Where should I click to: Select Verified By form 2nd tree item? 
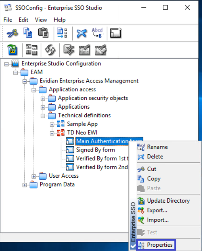(102, 167)
